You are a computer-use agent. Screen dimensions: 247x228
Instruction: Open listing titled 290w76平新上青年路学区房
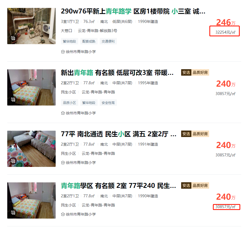133,11
